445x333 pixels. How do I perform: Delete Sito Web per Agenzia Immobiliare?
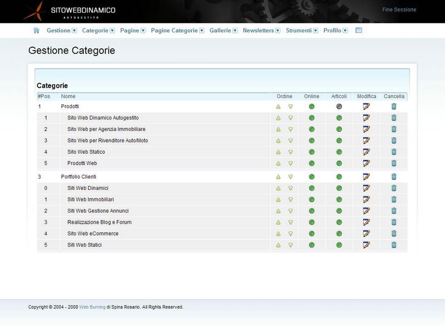point(394,129)
